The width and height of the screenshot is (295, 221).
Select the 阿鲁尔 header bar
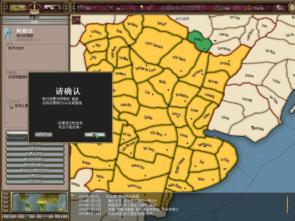click(x=35, y=18)
